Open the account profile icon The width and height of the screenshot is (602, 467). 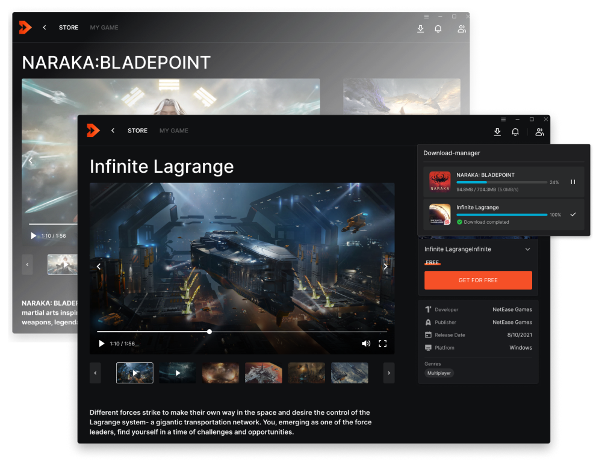539,132
